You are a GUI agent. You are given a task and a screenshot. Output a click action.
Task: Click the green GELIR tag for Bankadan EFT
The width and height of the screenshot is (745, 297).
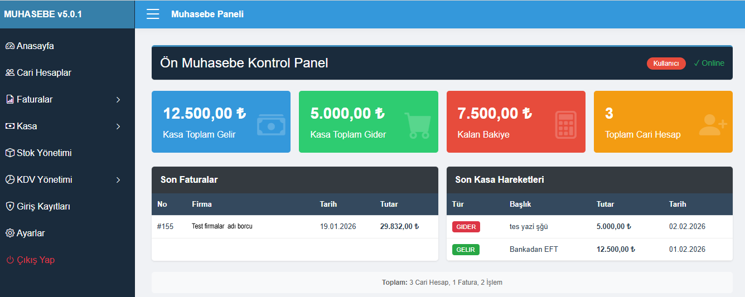(466, 250)
